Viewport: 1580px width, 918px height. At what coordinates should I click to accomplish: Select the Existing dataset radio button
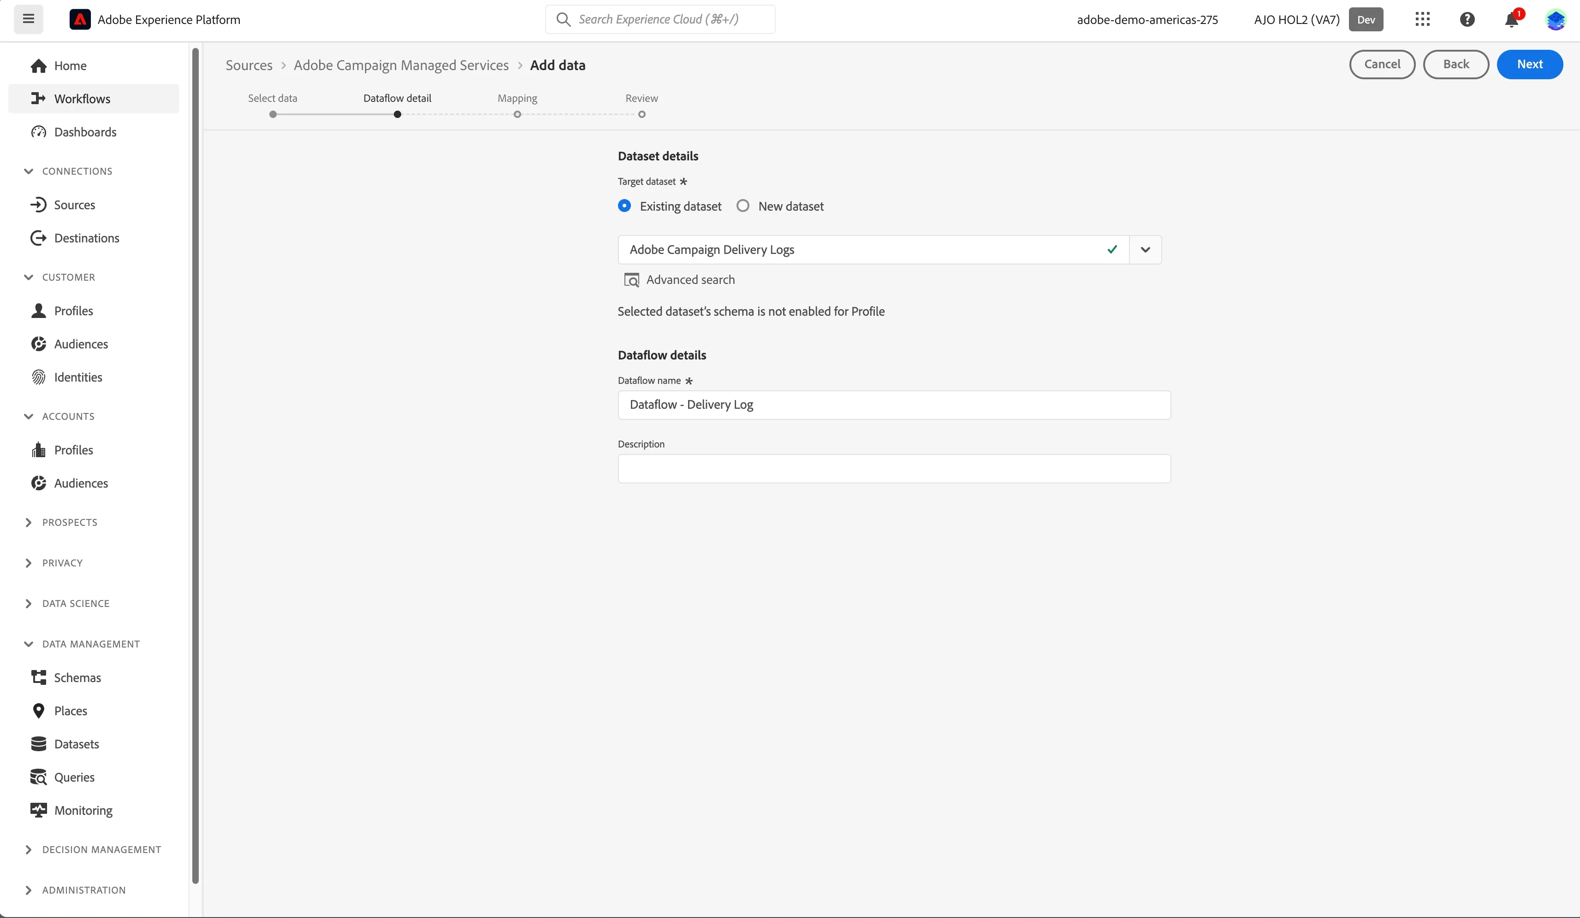(x=624, y=206)
